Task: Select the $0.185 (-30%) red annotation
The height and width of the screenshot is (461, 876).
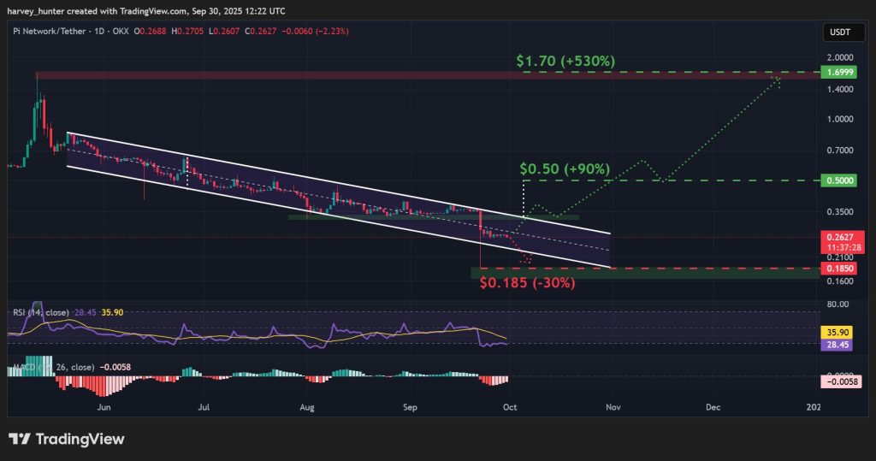Action: pyautogui.click(x=526, y=281)
